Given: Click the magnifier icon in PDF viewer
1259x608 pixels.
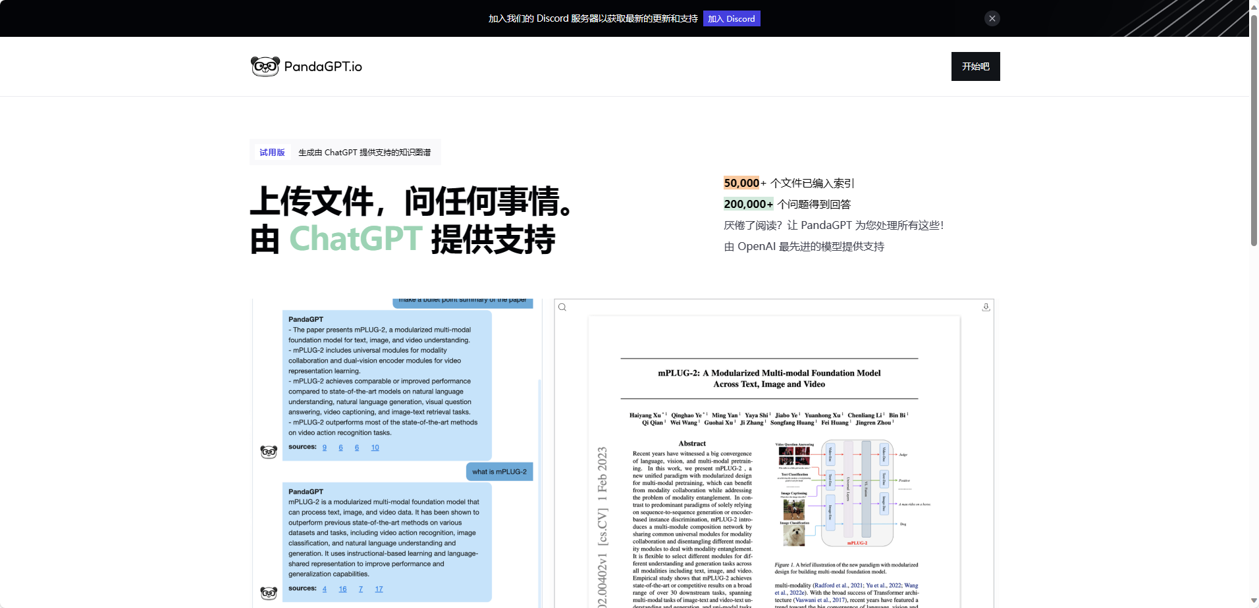Looking at the screenshot, I should [x=562, y=307].
